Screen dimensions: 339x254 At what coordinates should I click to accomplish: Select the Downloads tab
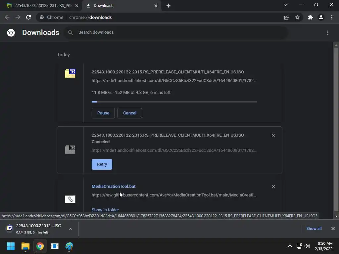pyautogui.click(x=121, y=6)
